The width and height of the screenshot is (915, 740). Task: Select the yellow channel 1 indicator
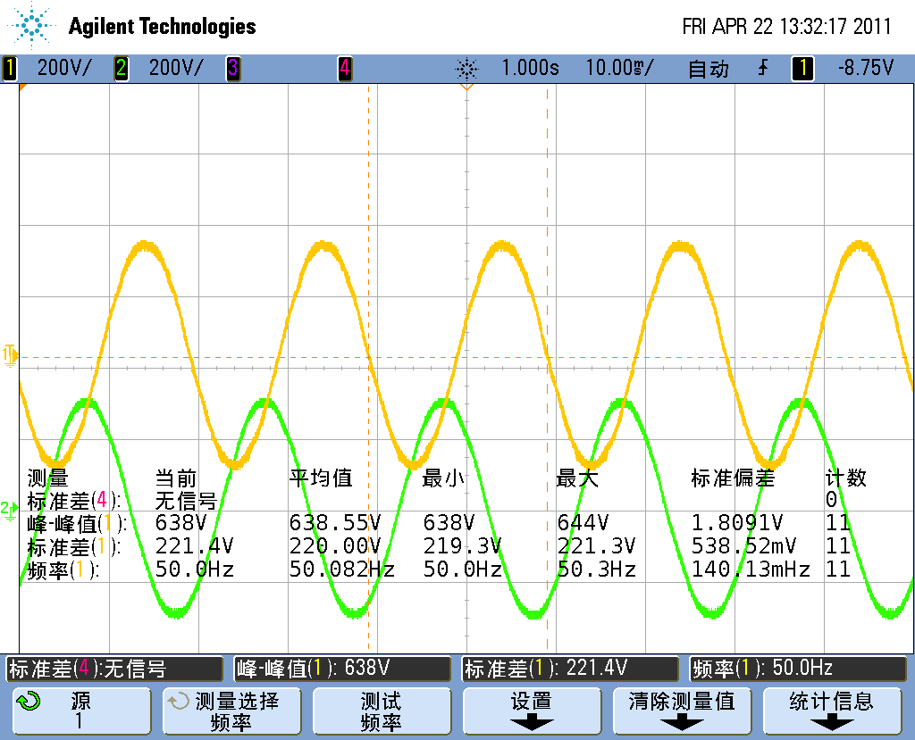point(10,68)
